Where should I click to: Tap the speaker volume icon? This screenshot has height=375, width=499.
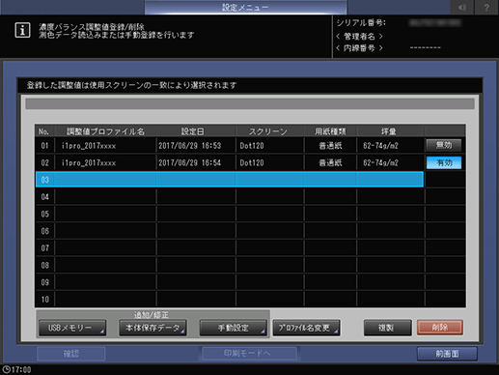pos(462,7)
